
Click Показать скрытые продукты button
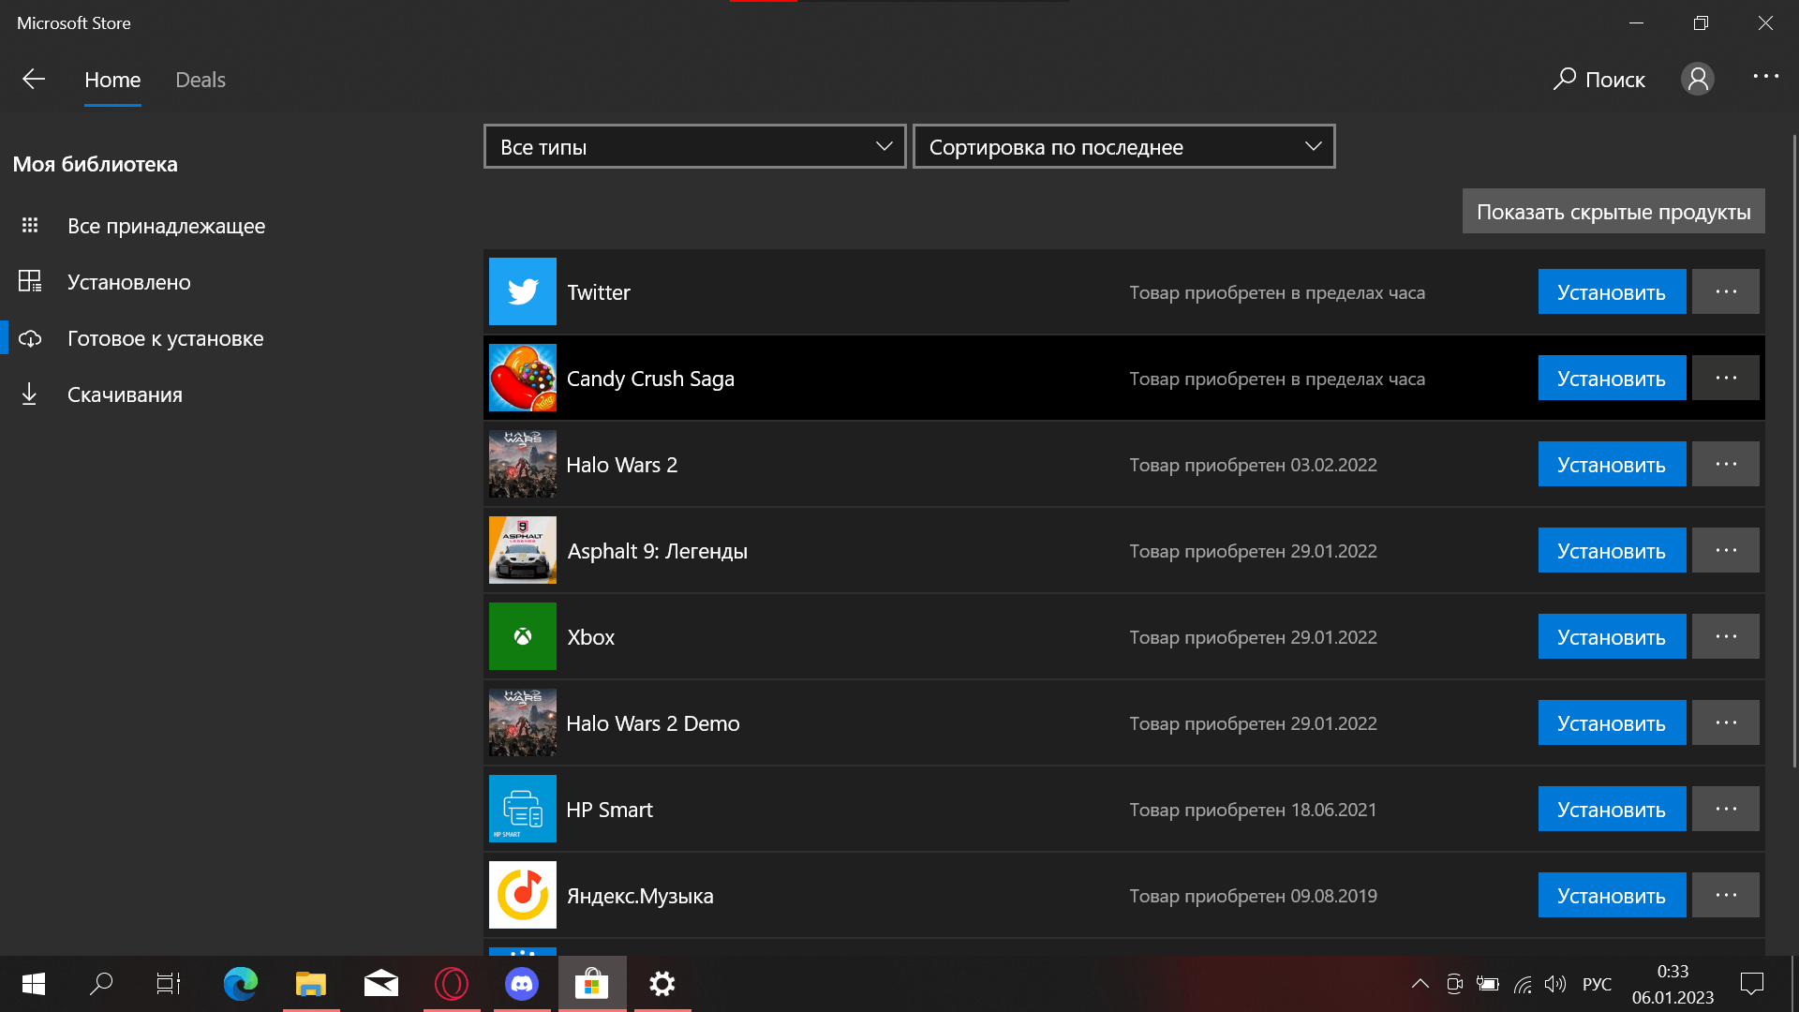[1613, 212]
